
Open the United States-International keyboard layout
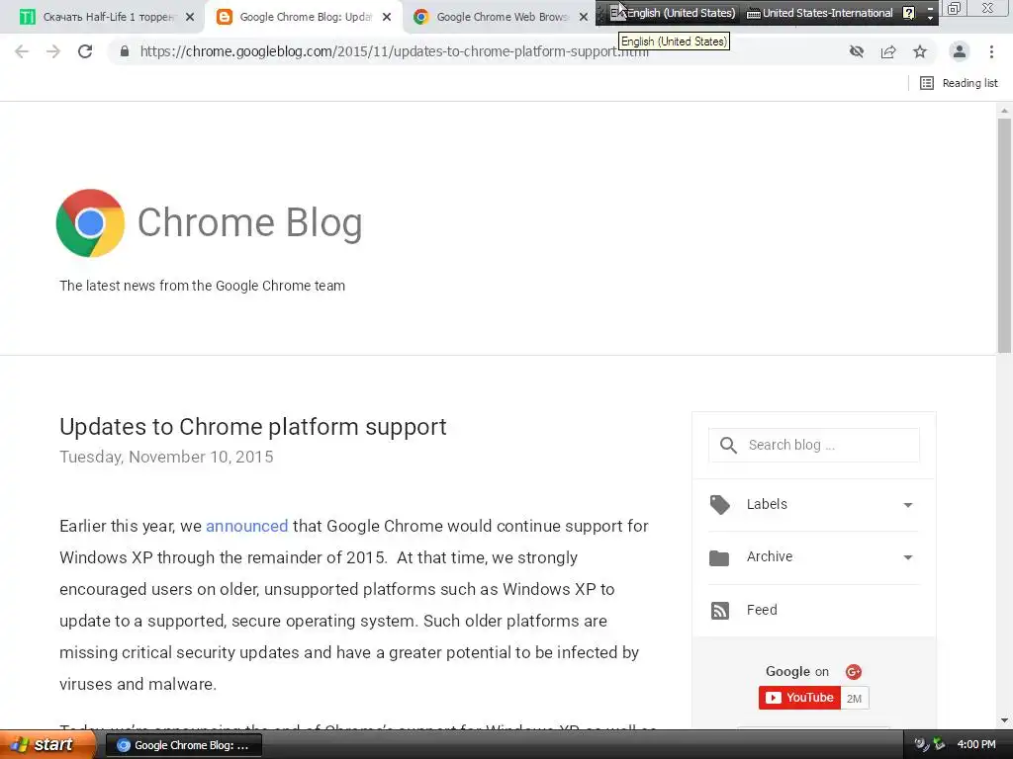click(820, 13)
